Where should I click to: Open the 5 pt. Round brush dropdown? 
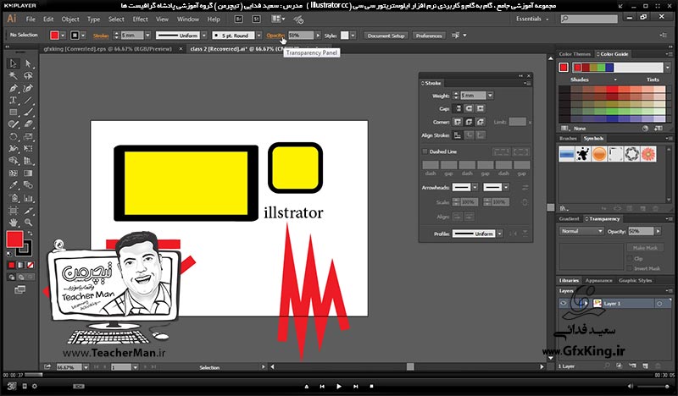(258, 36)
